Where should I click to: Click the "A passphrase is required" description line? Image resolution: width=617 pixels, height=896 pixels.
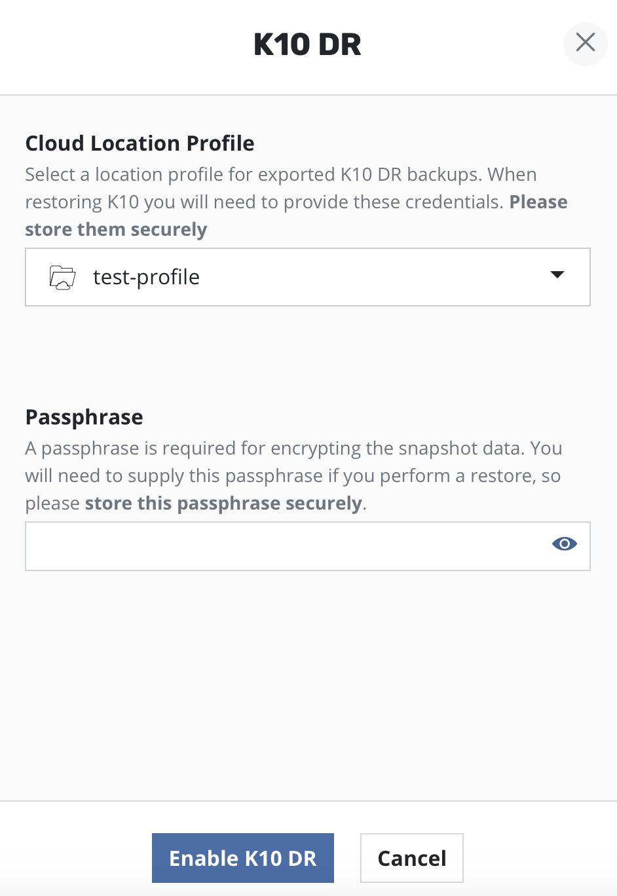[293, 449]
